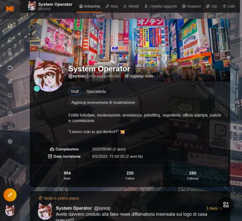Viewport: 242px width, 221px height.
Task: Click the Data iscrizione calendar icon
Action: [50, 156]
